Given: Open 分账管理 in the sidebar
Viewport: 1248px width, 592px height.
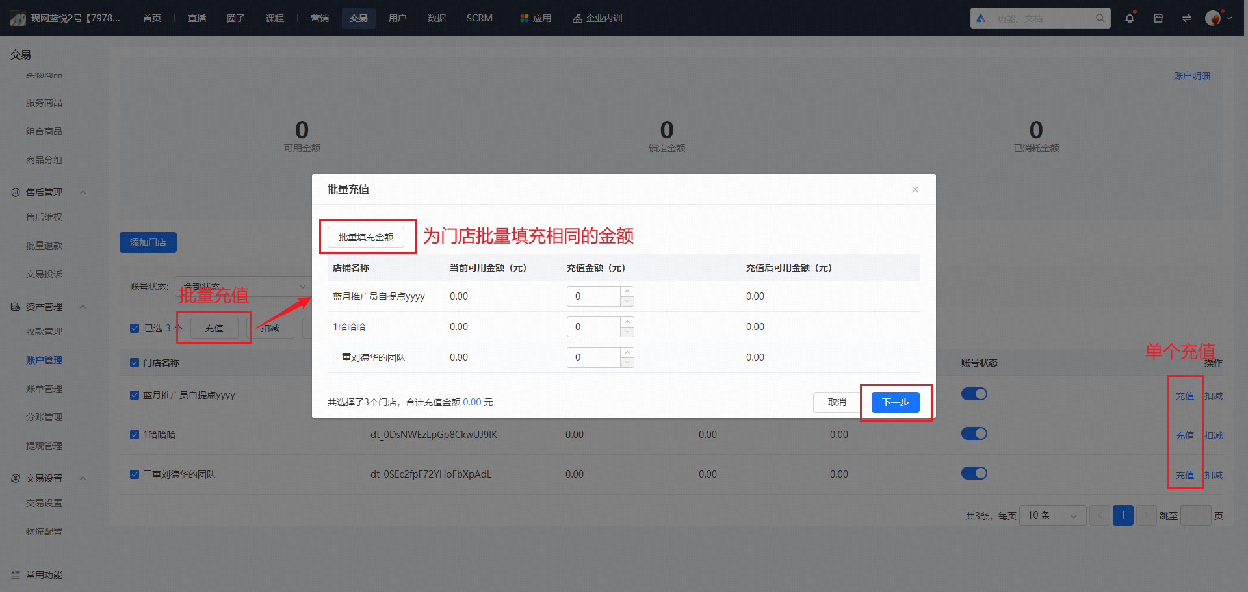Looking at the screenshot, I should point(44,417).
